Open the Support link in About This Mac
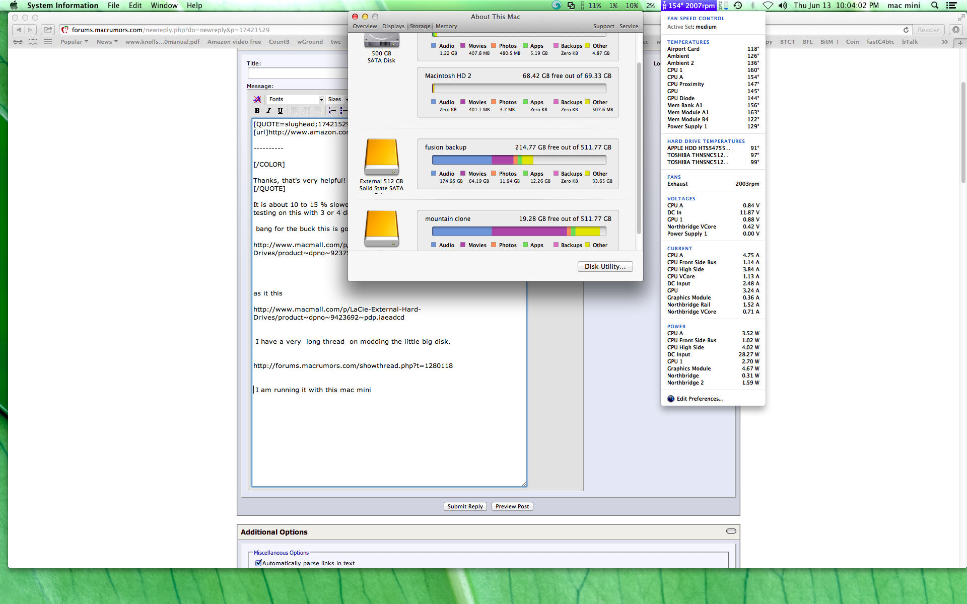 tap(603, 26)
